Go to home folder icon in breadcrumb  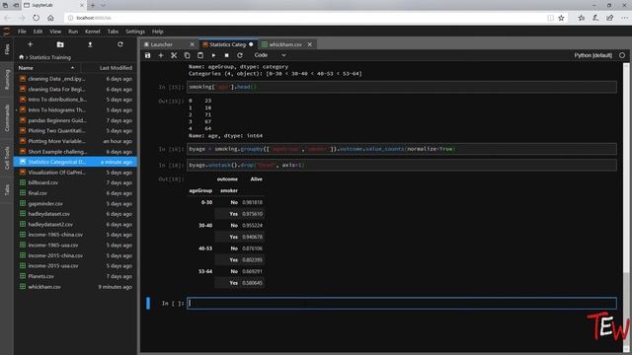[22, 57]
